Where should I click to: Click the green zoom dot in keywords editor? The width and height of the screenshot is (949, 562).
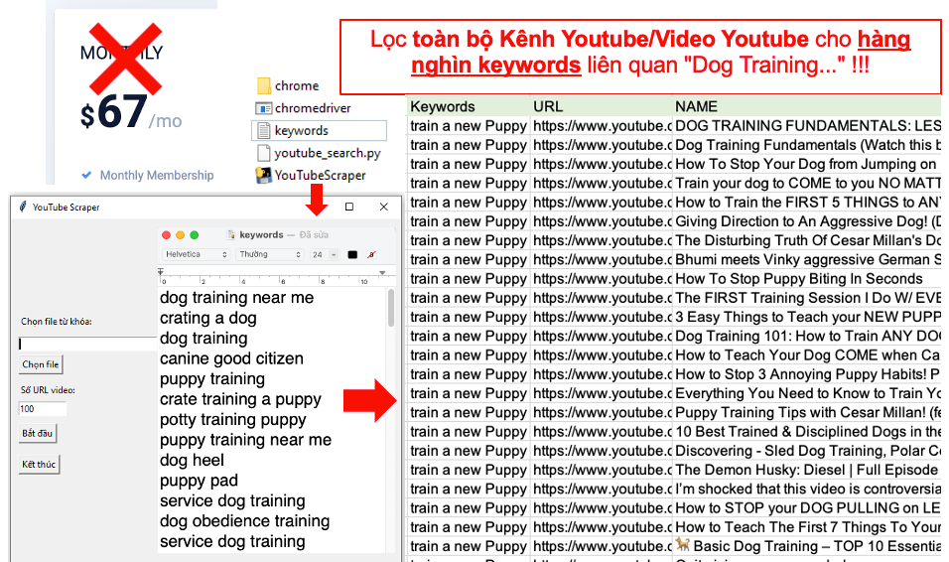195,235
